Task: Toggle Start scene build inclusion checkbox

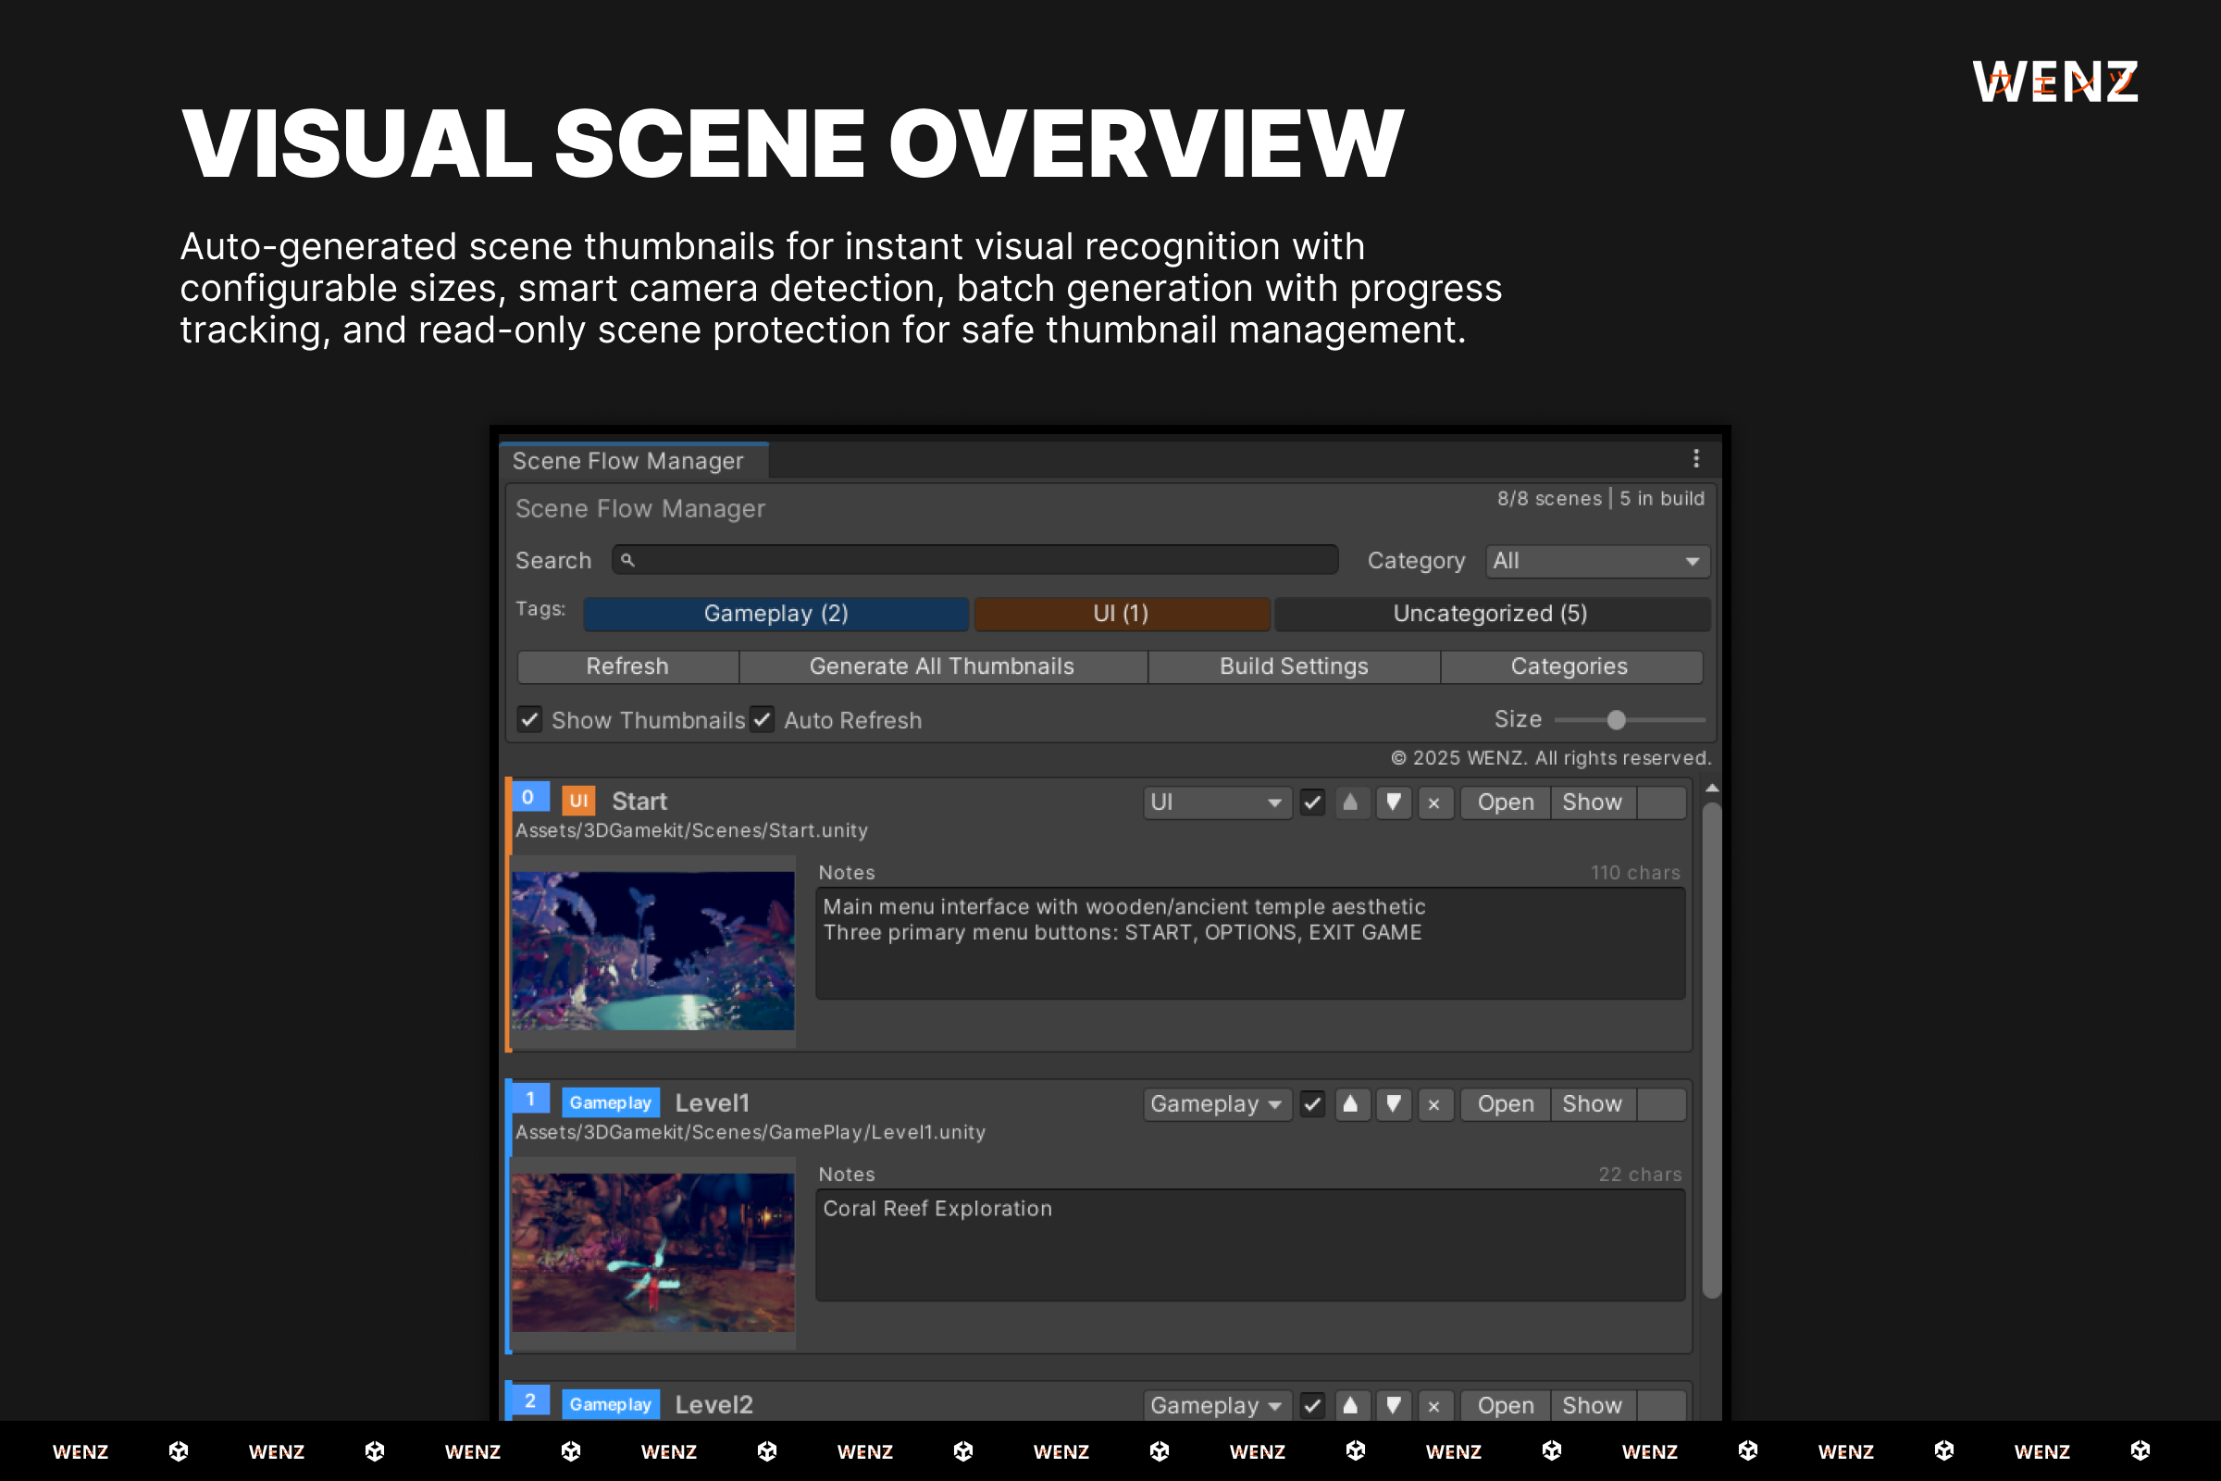Action: pos(1311,802)
